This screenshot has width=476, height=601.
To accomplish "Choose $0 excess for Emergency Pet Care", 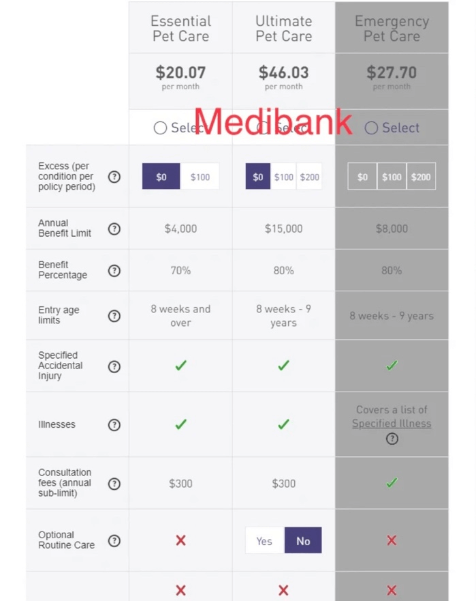I will (x=362, y=177).
